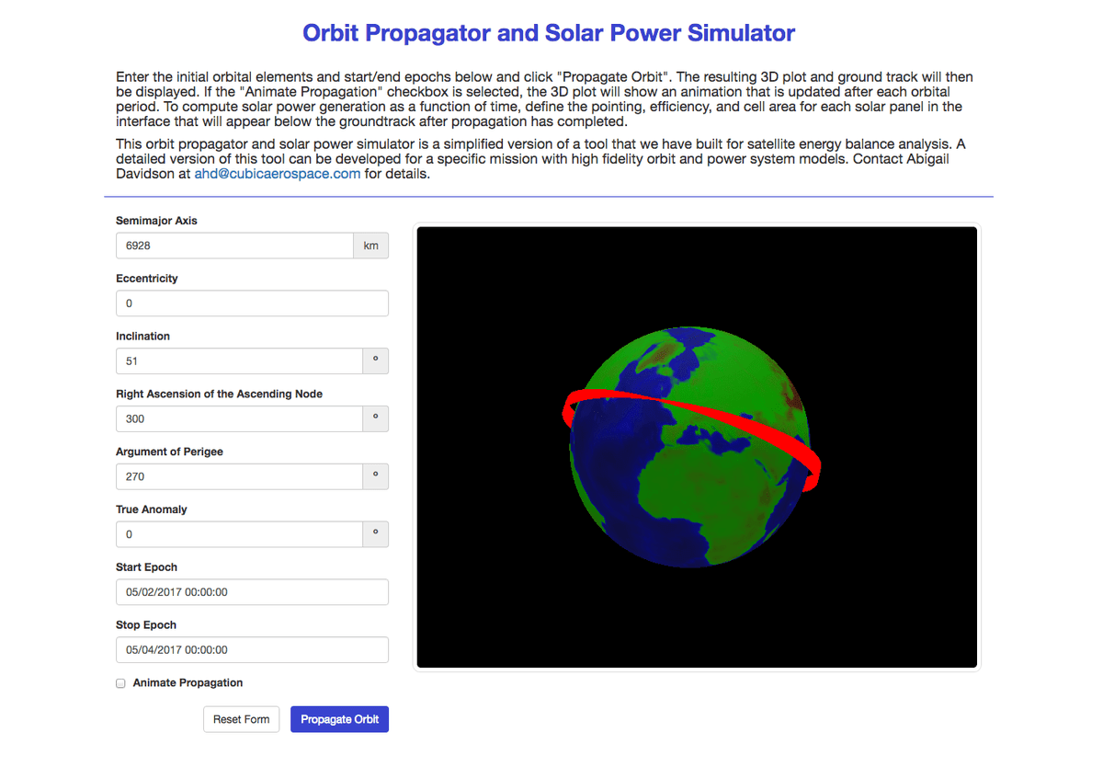Screen dimensions: 1103x778
Task: Click the degree unit addon beside Inclination
Action: [x=375, y=361]
